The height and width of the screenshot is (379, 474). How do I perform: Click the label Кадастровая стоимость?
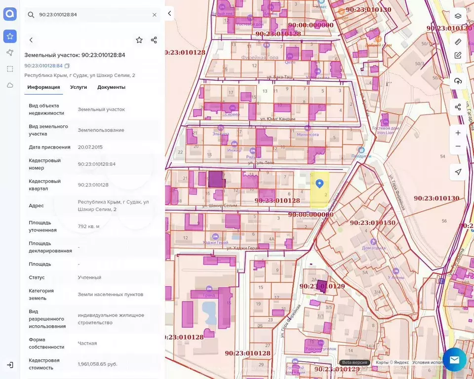[x=44, y=364]
